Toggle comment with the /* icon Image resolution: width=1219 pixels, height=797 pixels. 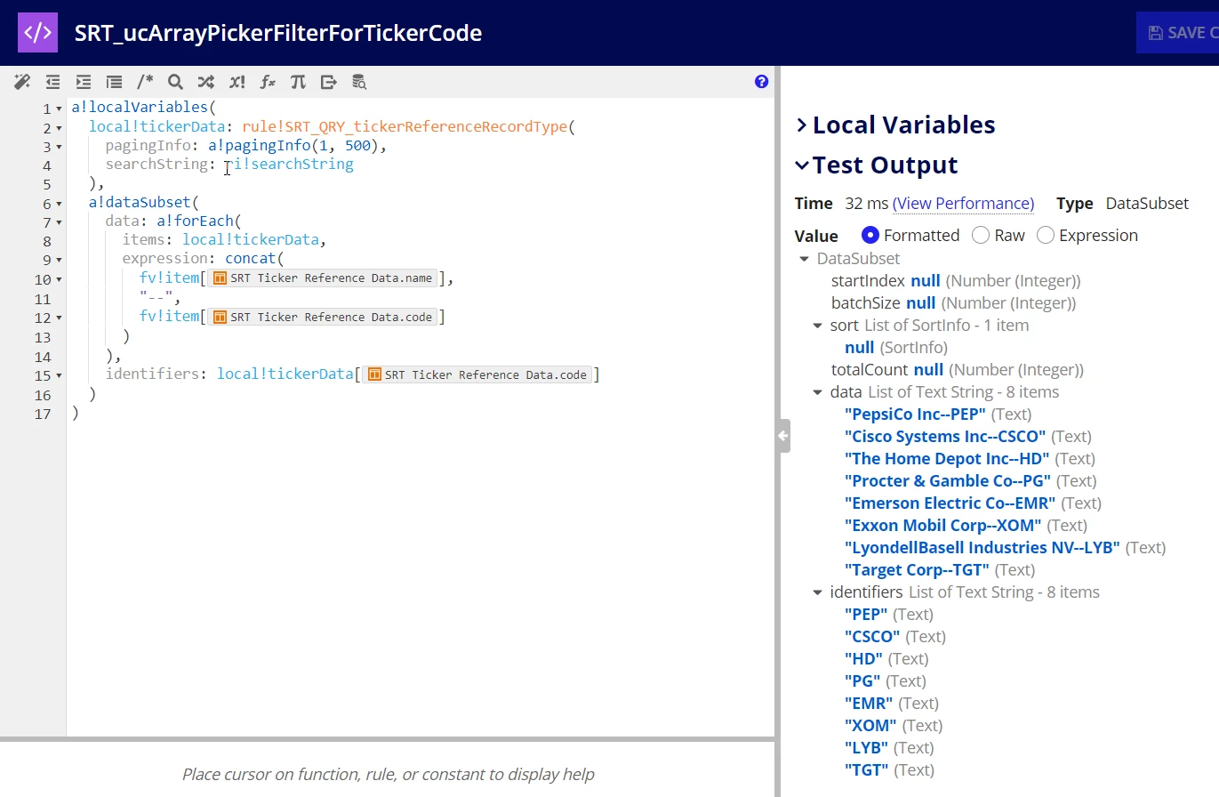point(145,82)
